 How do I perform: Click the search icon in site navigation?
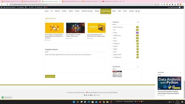(139, 11)
